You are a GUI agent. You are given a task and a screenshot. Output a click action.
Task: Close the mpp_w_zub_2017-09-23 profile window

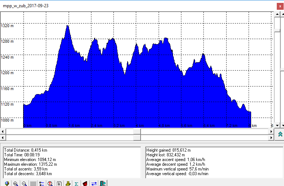(279, 6)
